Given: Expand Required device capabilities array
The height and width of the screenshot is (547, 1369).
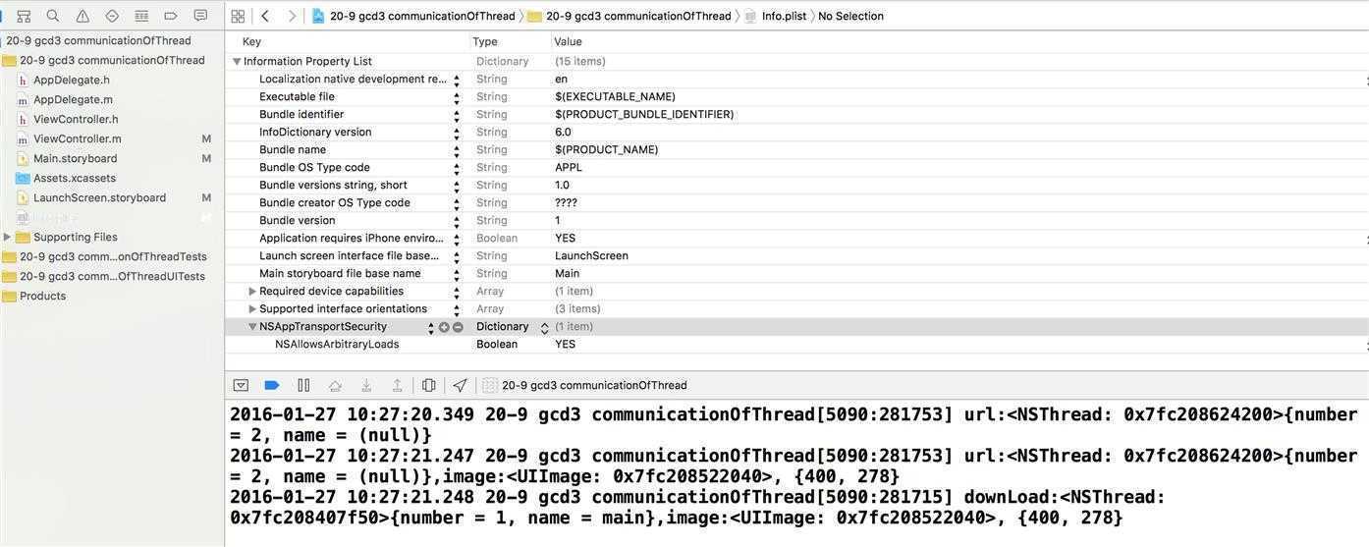Looking at the screenshot, I should coord(252,292).
